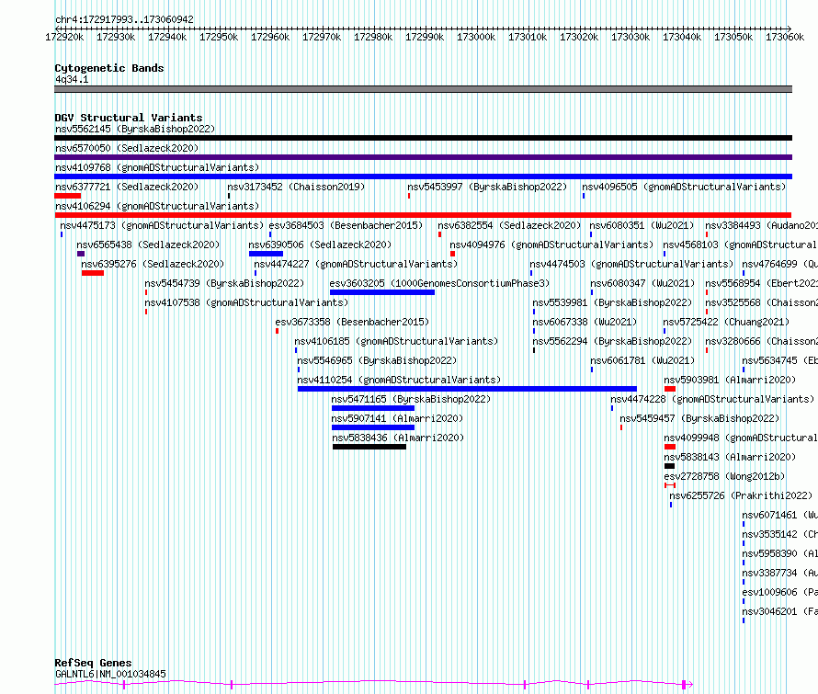Select nsv6061781 (Wu2021) label
The image size is (818, 694).
click(x=642, y=360)
